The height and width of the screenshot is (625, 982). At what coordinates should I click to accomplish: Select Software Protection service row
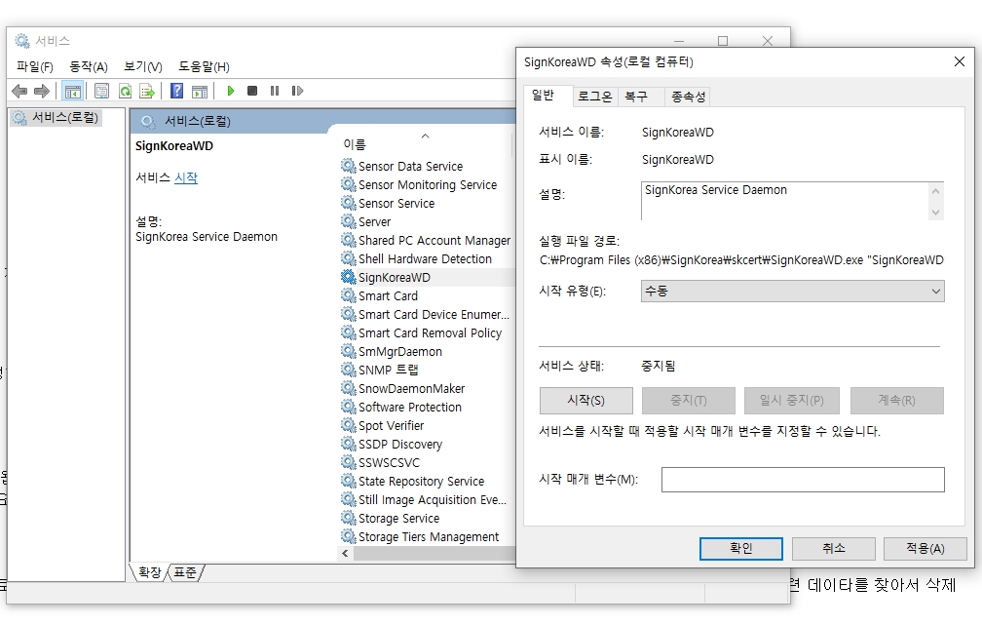(x=427, y=407)
